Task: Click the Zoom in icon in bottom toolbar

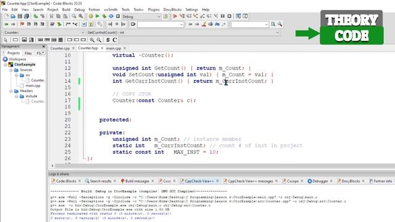Action: (x=92, y=39)
